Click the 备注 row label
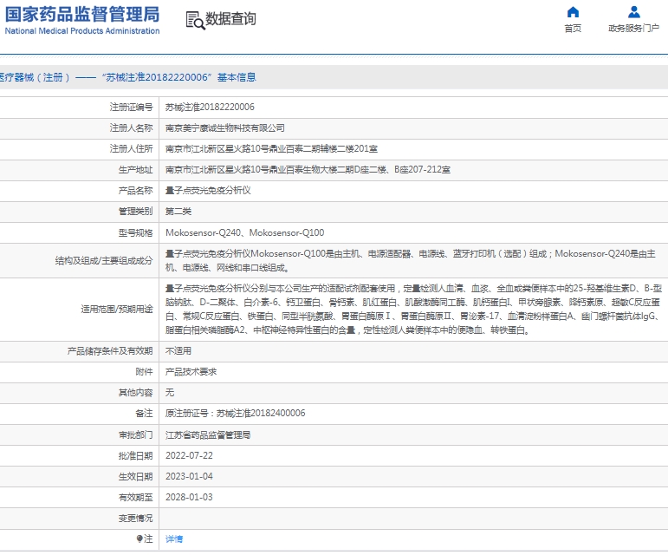This screenshot has height=555, width=668. coord(144,413)
